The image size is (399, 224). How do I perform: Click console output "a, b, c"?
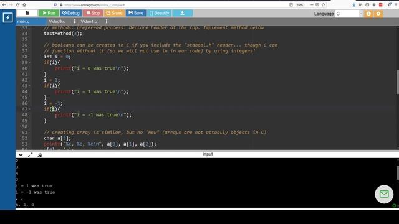(x=25, y=205)
